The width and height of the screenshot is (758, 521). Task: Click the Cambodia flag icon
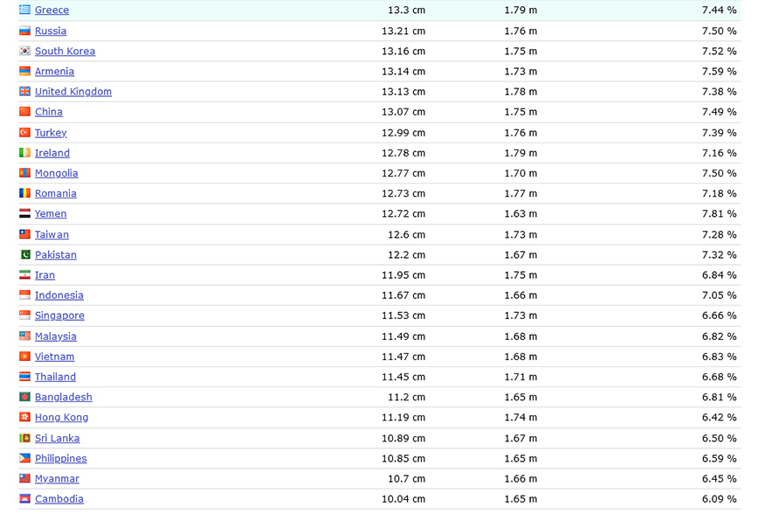point(24,498)
